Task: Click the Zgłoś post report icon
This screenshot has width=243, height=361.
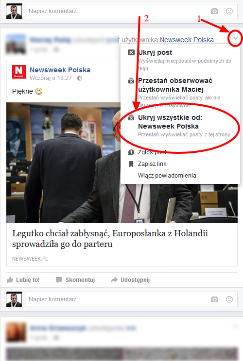Action: coord(131,152)
